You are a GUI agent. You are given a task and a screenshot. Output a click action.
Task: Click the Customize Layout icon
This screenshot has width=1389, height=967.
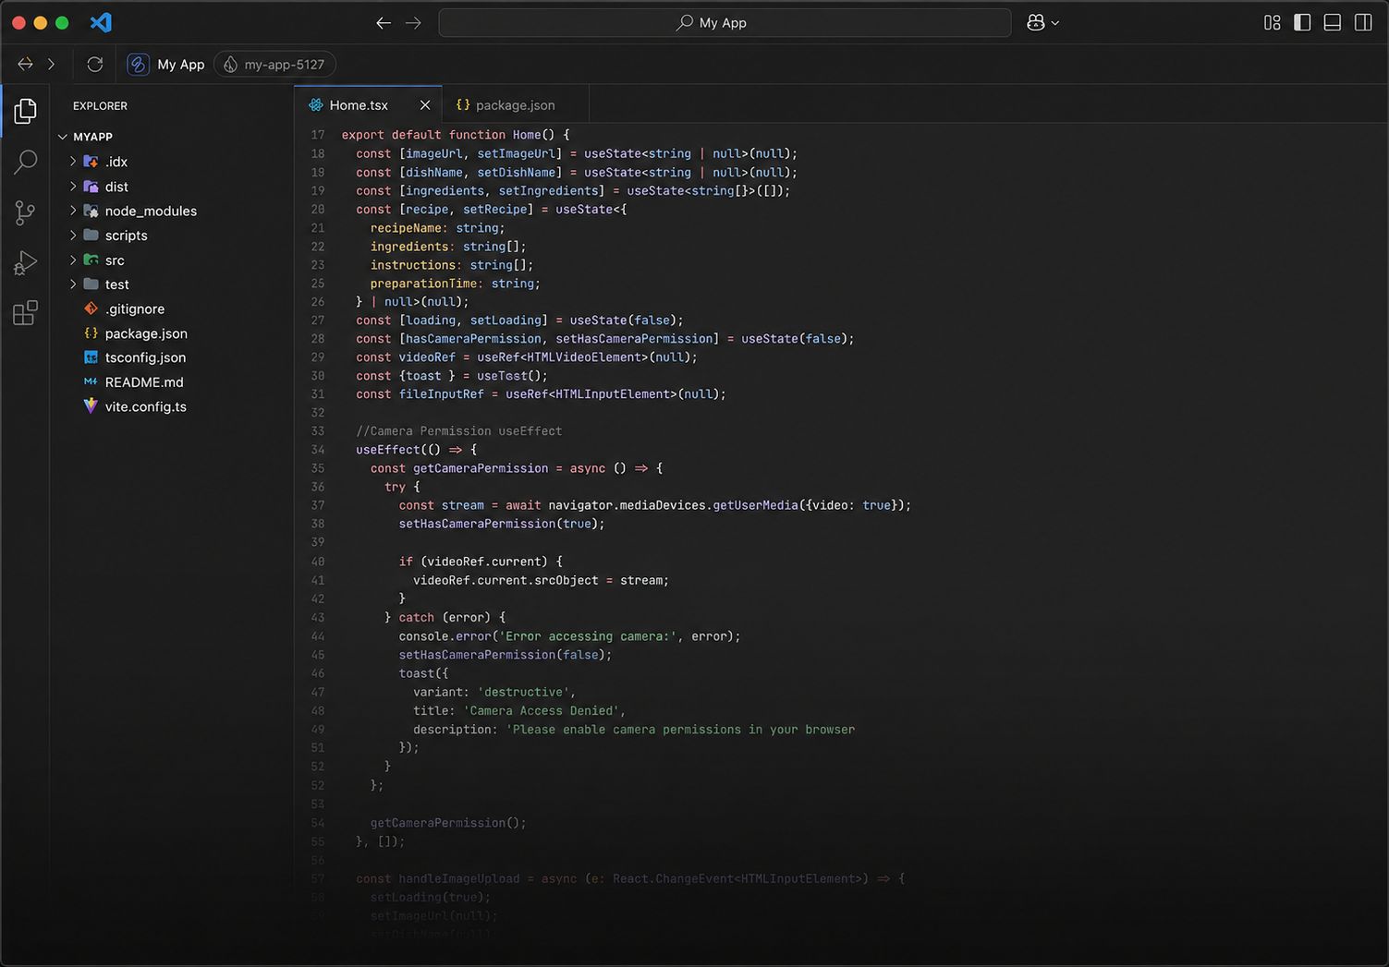coord(1273,22)
